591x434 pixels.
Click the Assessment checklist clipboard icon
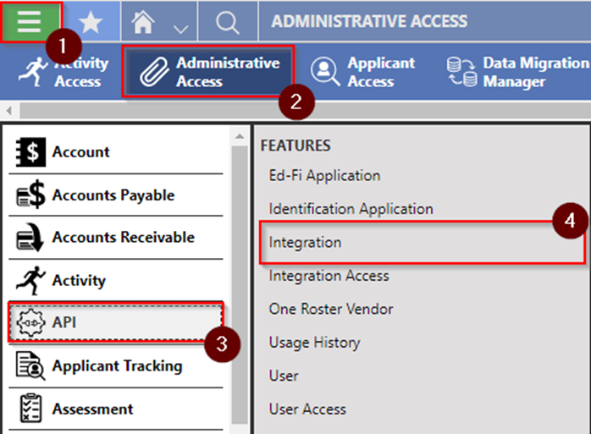[30, 409]
